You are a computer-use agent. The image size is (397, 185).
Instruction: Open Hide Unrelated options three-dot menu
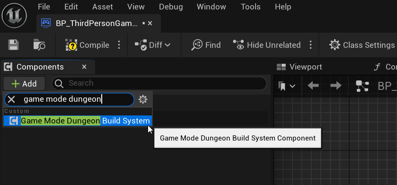[x=310, y=45]
